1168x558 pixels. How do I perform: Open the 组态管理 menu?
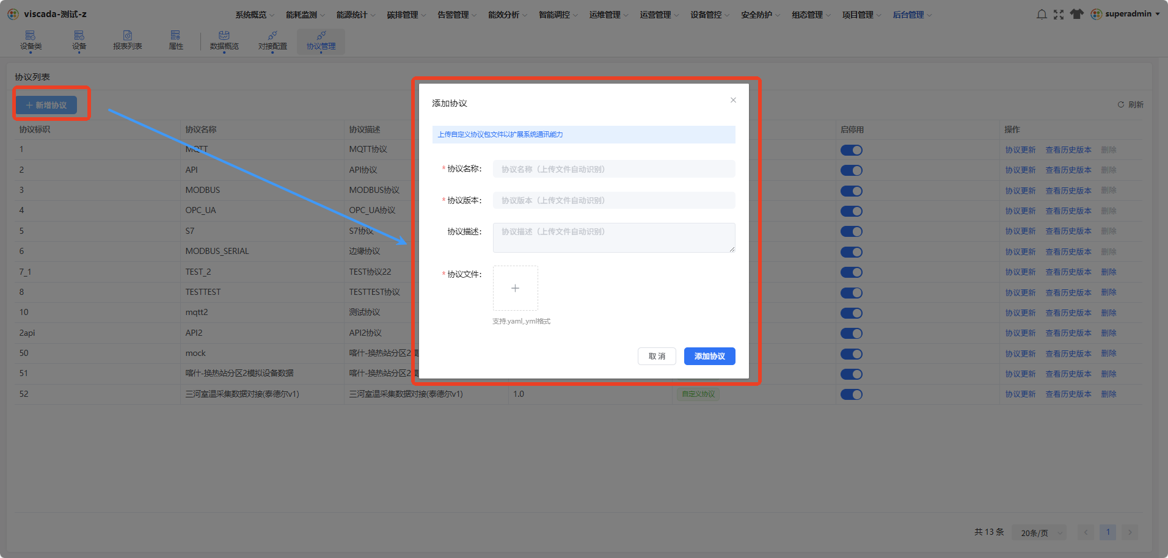pos(812,15)
